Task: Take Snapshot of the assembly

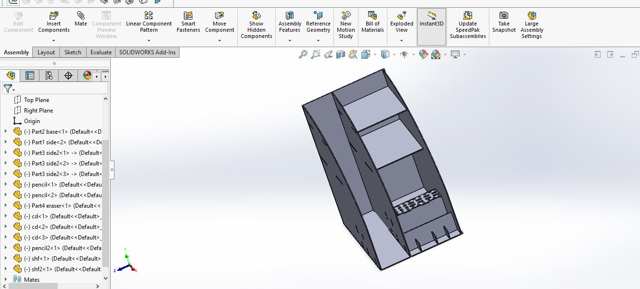Action: point(503,23)
